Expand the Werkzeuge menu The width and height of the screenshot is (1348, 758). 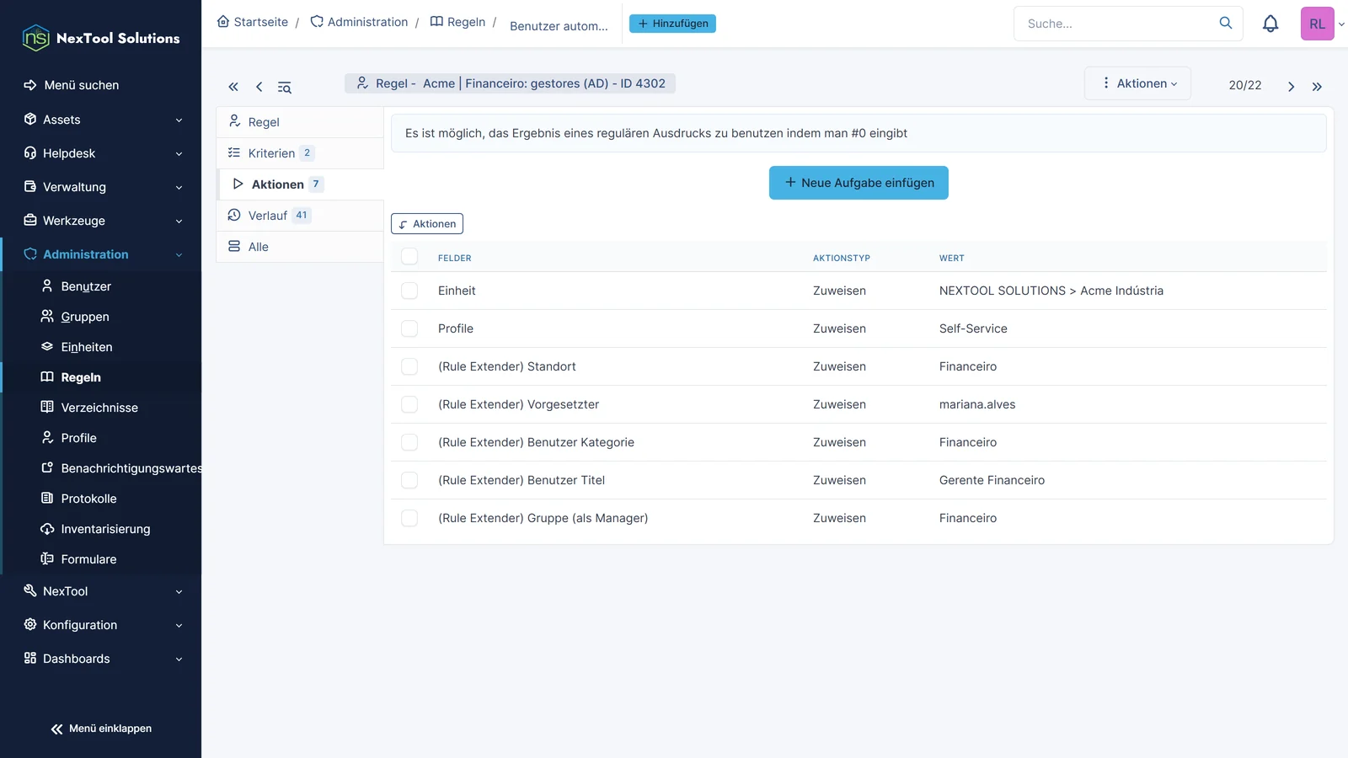(101, 221)
